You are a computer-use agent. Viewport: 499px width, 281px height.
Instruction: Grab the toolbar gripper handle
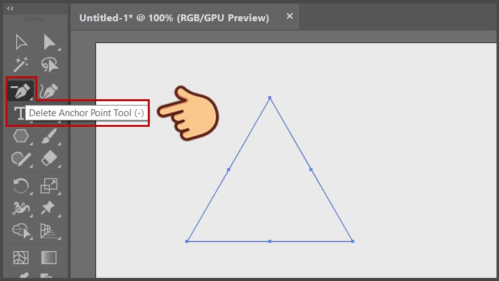point(34,19)
